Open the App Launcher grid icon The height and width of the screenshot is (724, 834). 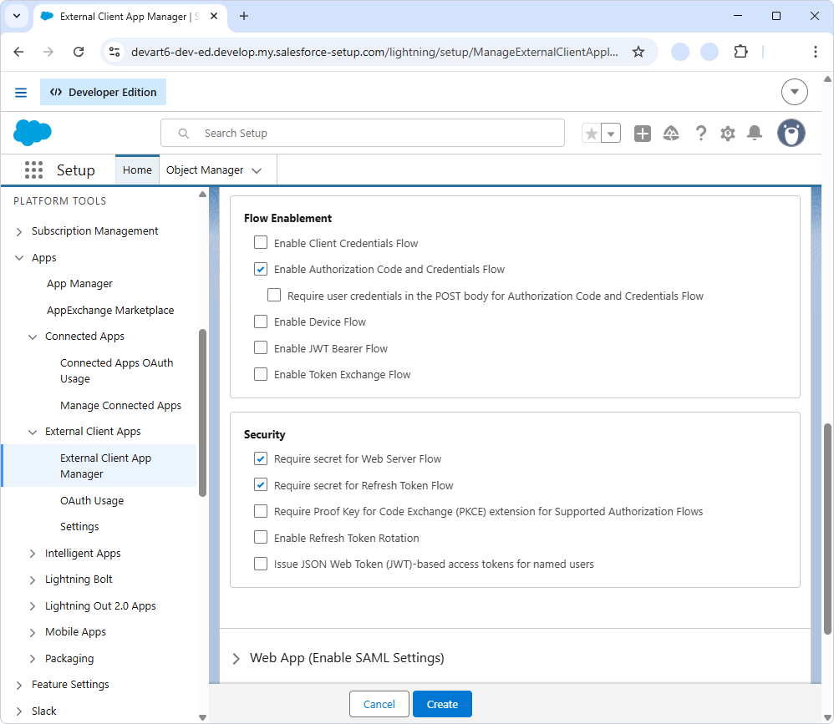(x=33, y=170)
